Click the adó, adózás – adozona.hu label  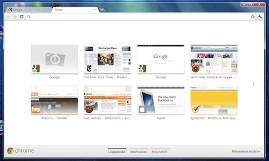tap(108, 118)
